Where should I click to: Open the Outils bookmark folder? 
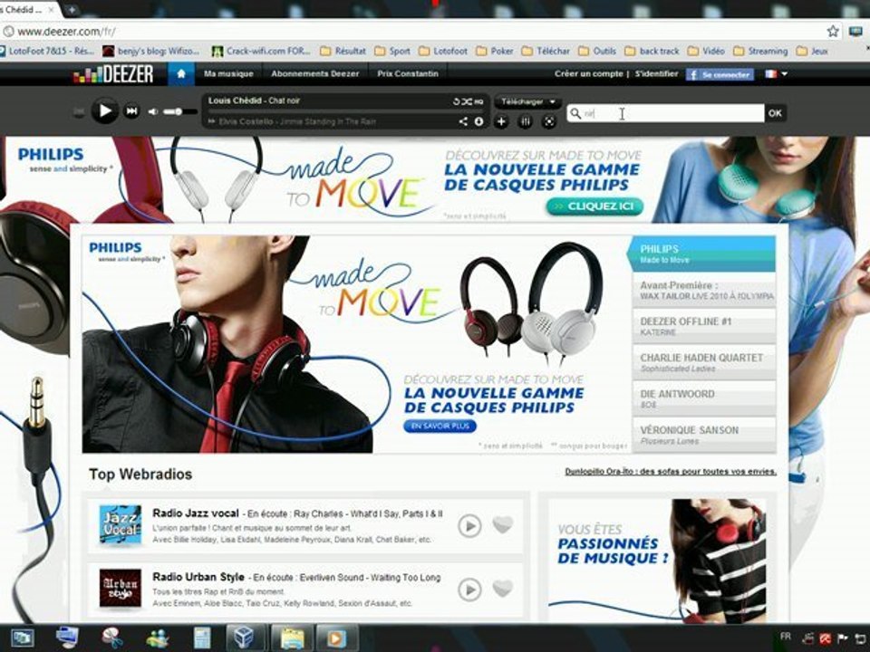597,51
